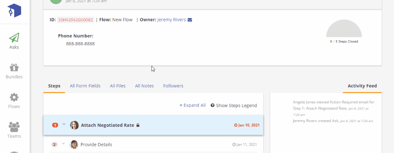Viewport: 394px width, 153px height.
Task: Click Expand All steps
Action: (192, 105)
